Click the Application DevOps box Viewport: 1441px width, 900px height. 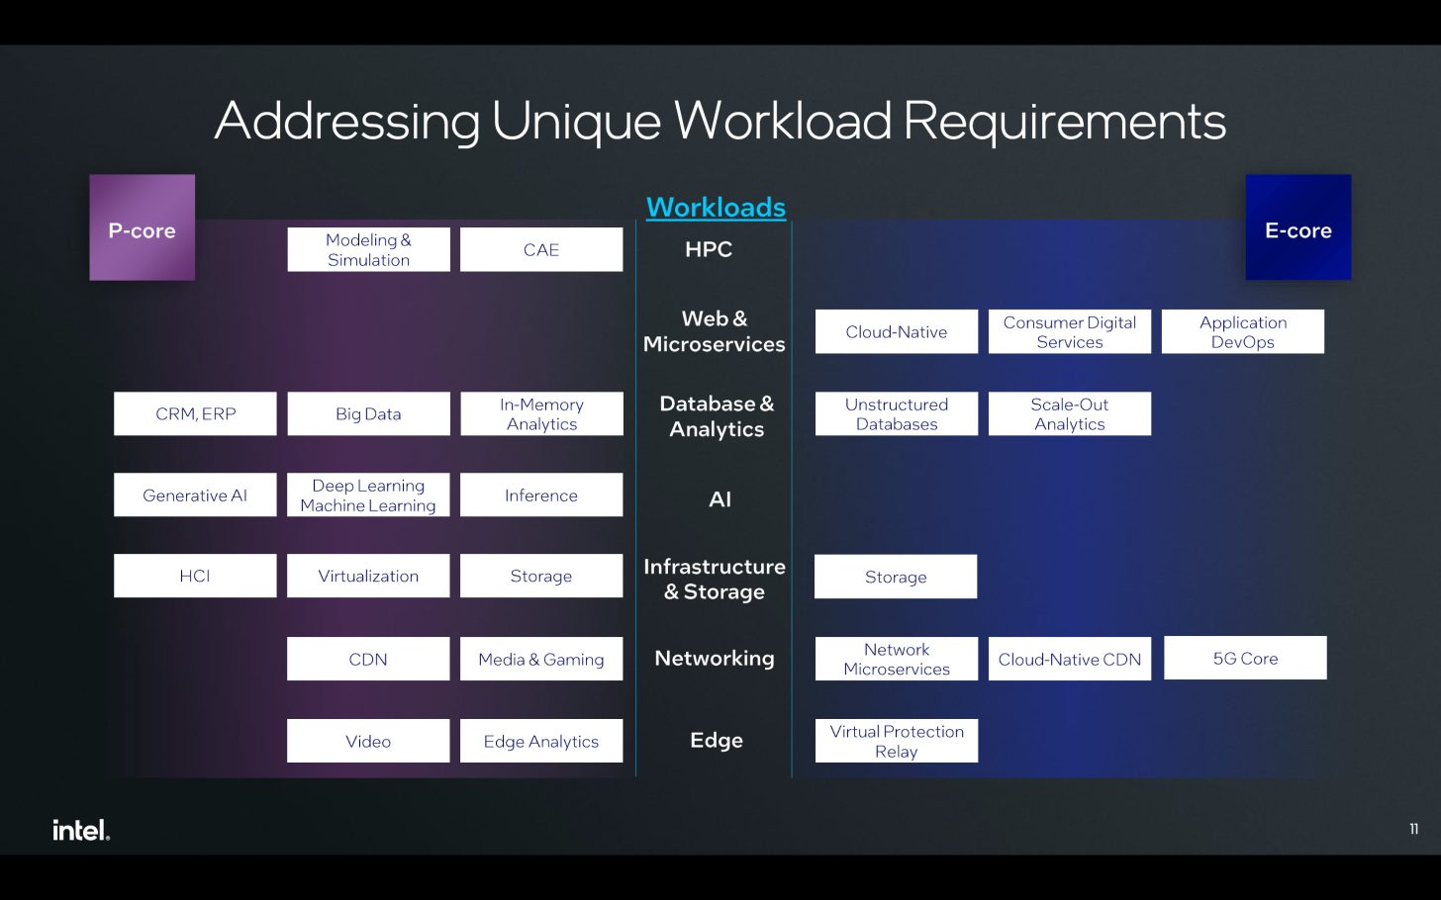(1243, 331)
